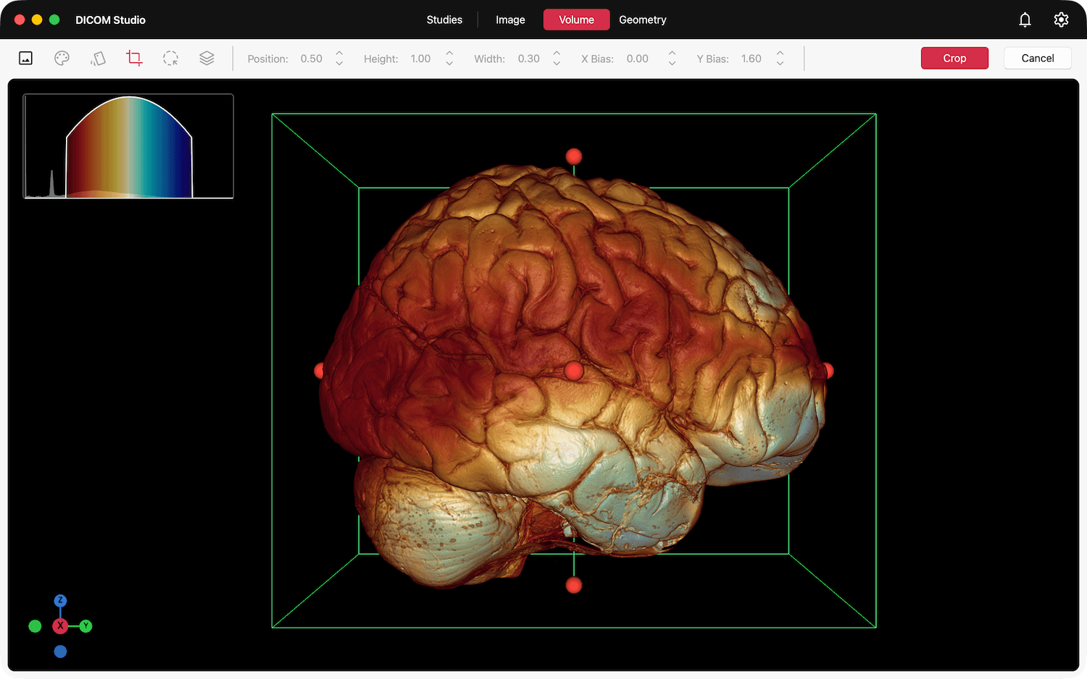
Task: Click the color transfer function histogram
Action: (x=128, y=146)
